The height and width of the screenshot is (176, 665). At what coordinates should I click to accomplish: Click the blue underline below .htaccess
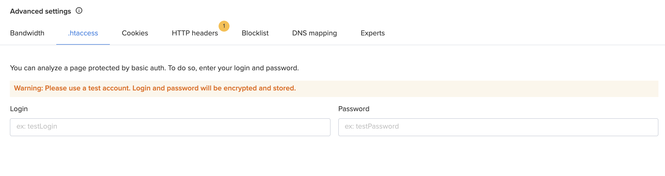(83, 44)
